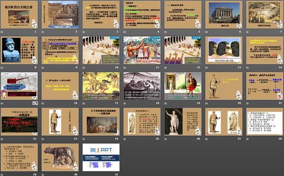
Task: Select slide 22 titled 布匿战争
Action: (19, 121)
